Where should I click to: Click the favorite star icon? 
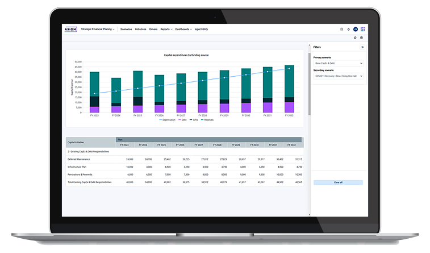(355, 38)
